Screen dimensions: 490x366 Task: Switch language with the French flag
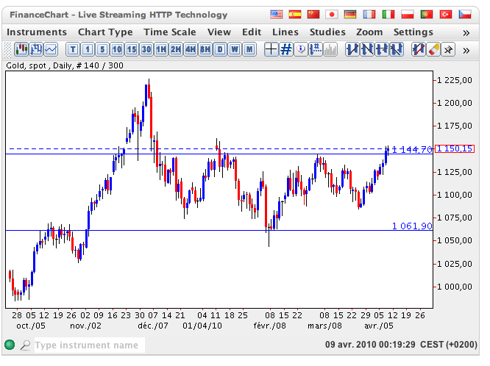tap(370, 14)
